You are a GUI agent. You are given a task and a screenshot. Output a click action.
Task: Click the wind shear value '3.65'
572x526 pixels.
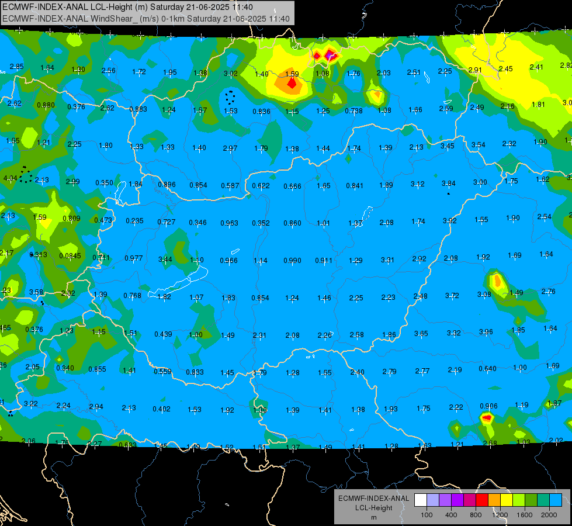(x=421, y=333)
